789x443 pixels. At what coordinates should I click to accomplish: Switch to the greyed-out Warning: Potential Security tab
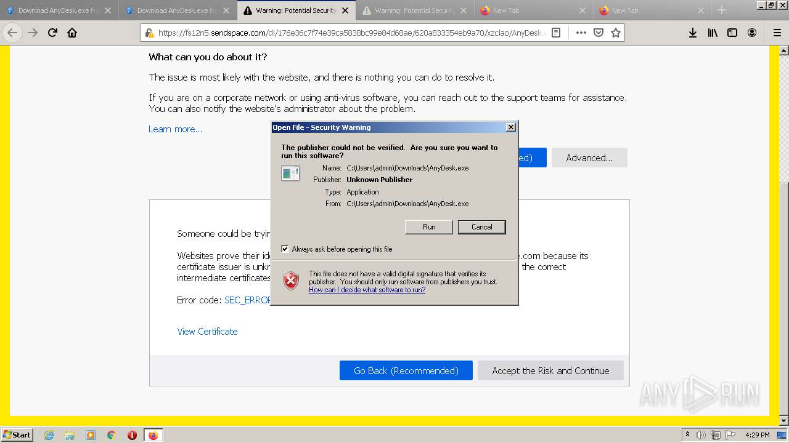click(x=415, y=10)
